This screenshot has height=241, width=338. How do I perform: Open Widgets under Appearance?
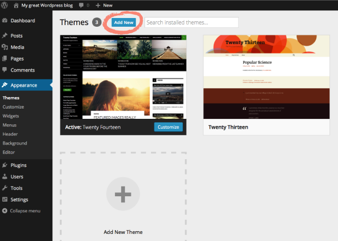[x=10, y=116]
